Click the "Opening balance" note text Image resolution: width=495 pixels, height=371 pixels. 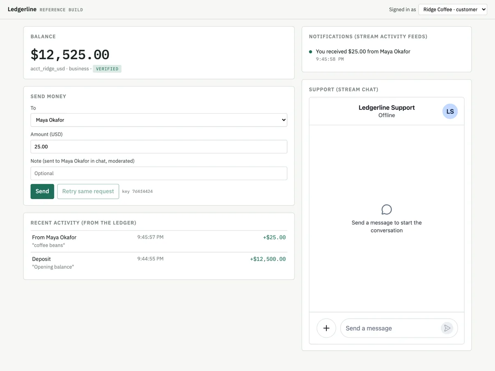[x=53, y=267]
